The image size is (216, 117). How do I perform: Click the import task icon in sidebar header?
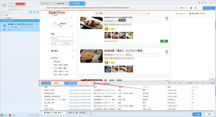(31, 12)
